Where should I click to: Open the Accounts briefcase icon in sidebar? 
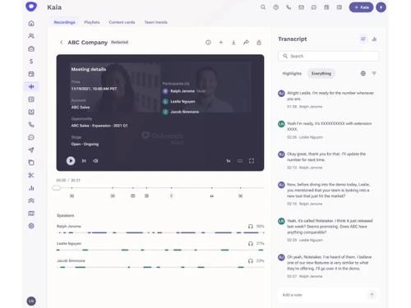(x=31, y=48)
